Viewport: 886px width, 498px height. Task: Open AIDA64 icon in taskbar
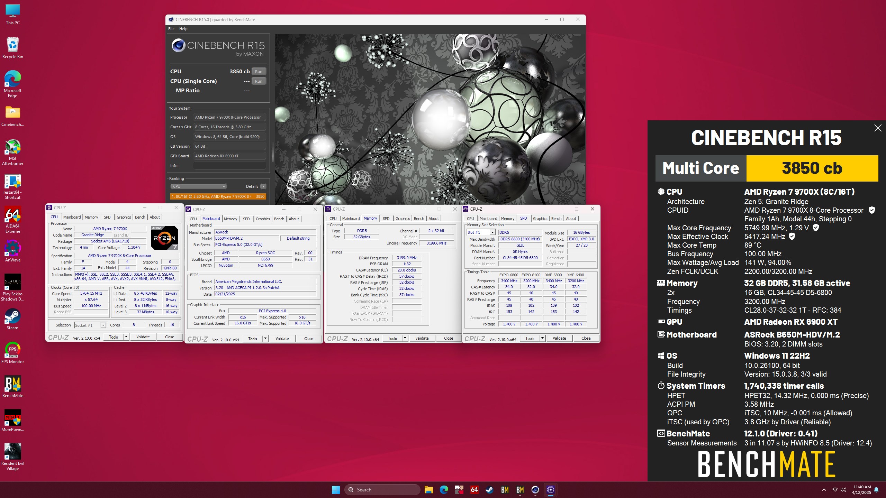coord(474,490)
